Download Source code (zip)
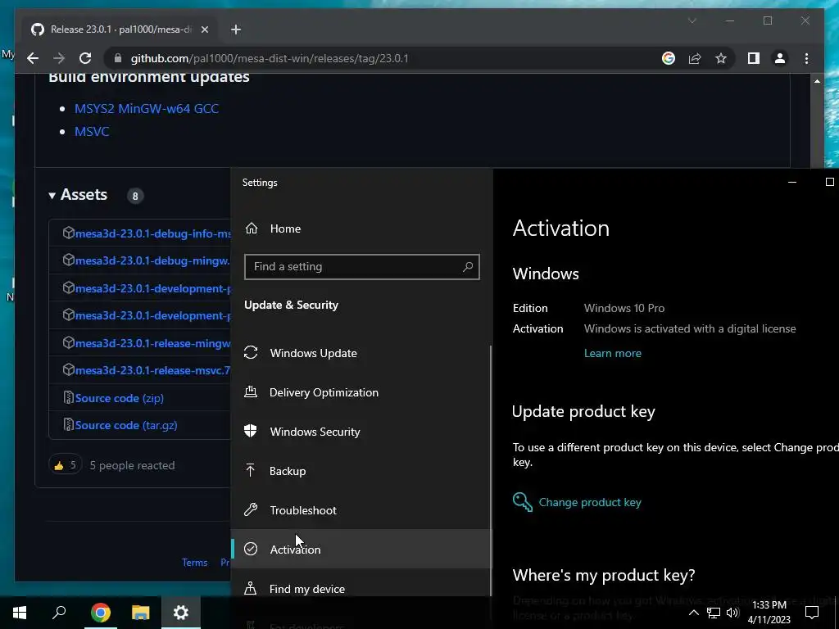839x629 pixels. click(119, 398)
